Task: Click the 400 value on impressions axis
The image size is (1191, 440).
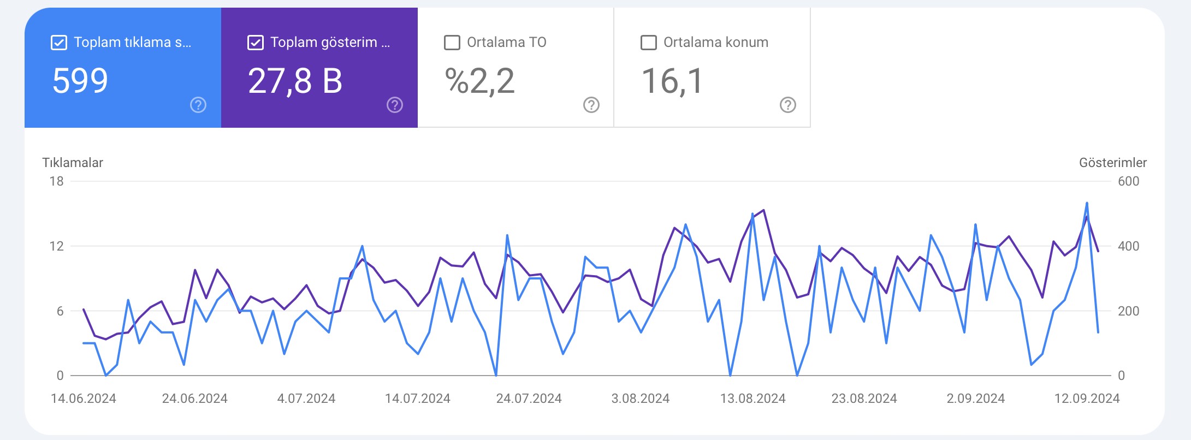Action: 1129,246
